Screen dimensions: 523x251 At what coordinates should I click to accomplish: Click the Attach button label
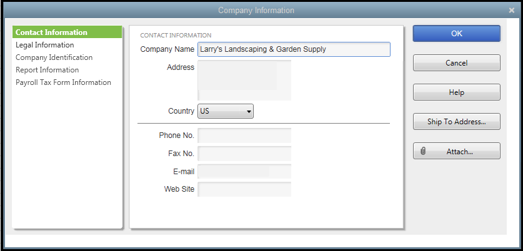pos(459,151)
